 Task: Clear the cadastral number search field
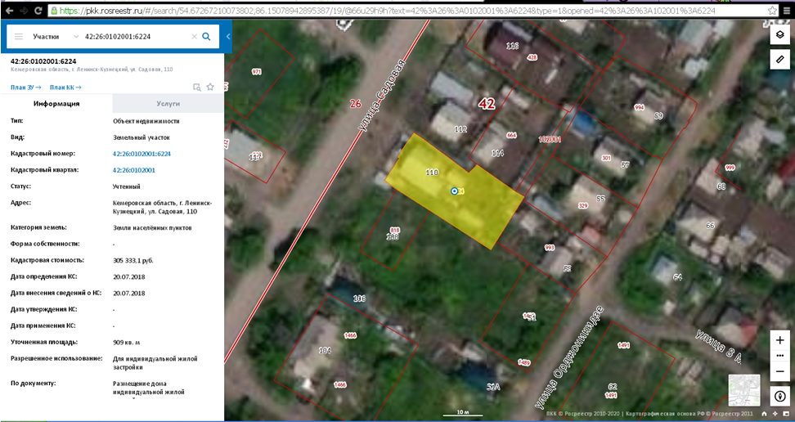pyautogui.click(x=194, y=37)
